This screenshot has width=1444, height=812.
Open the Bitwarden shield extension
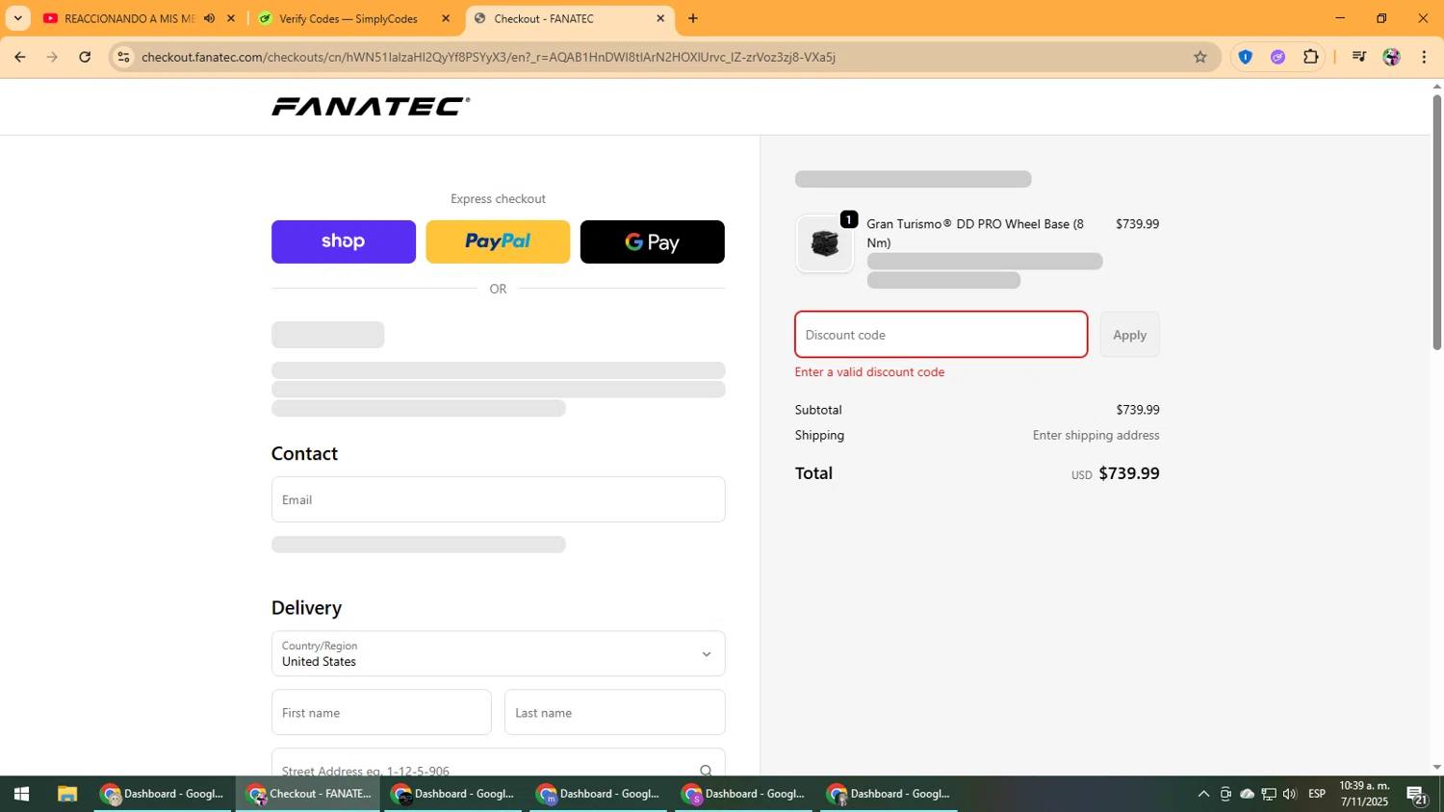[x=1245, y=57]
